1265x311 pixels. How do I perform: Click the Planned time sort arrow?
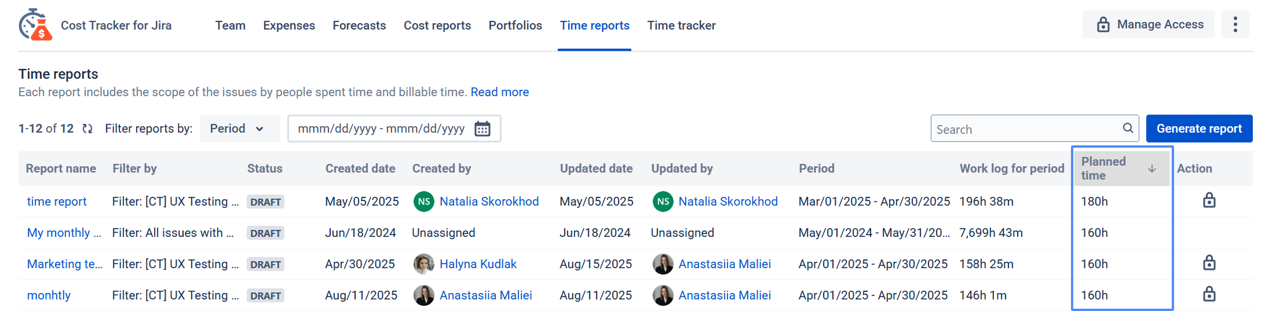1152,169
